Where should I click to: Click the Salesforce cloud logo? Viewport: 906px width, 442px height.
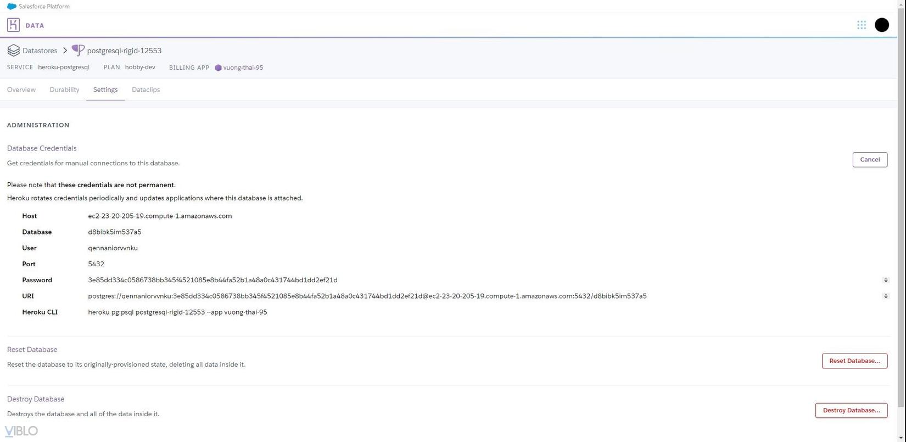point(12,7)
